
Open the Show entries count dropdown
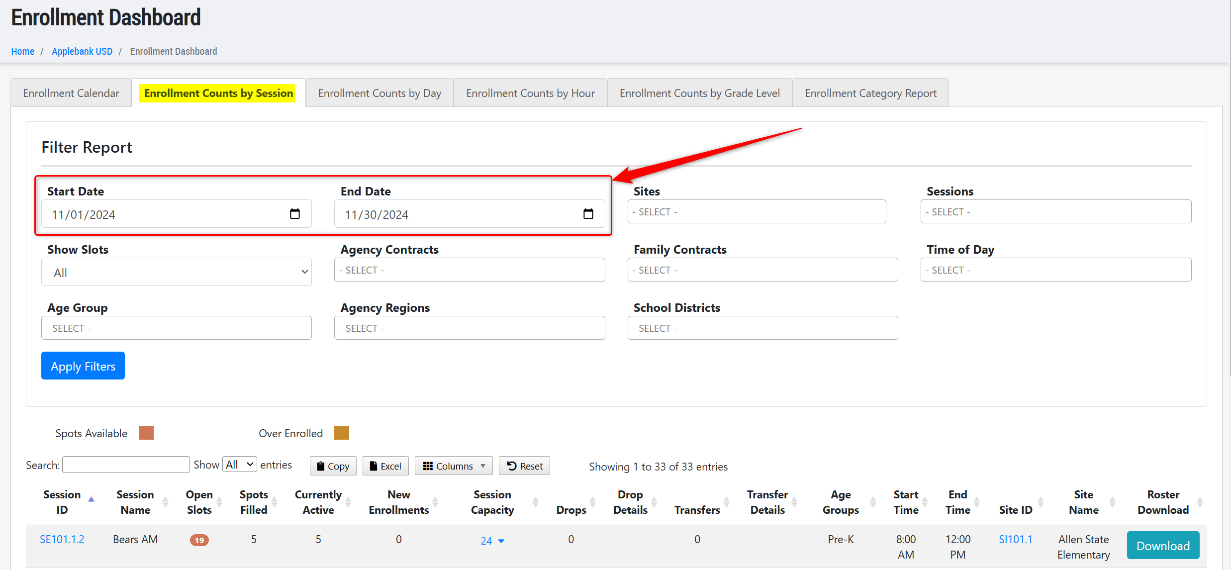point(240,465)
